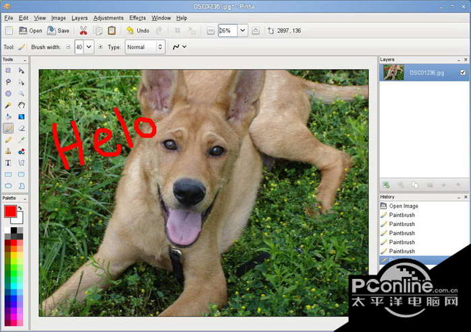The width and height of the screenshot is (471, 332).
Task: Click the Paste clipboard icon
Action: pos(112,30)
